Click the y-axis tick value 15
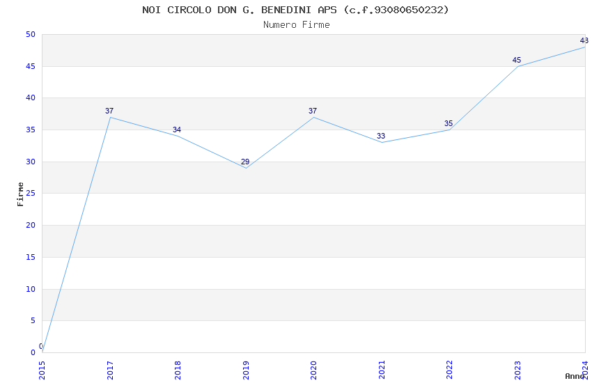This screenshot has height=383, width=592. (31, 258)
